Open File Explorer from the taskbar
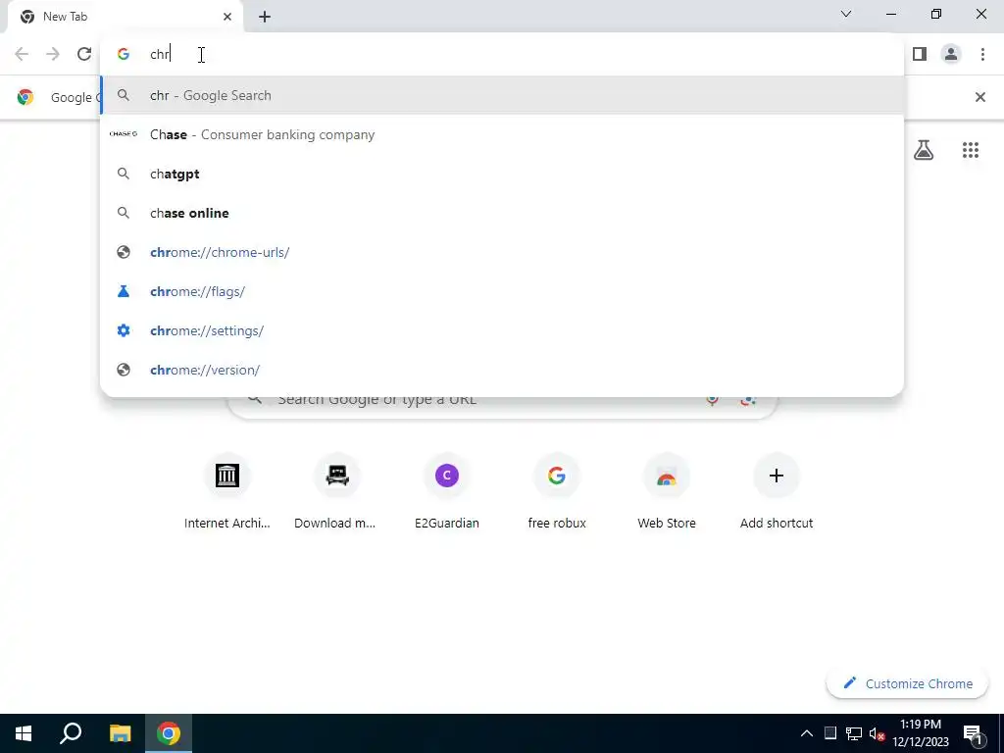This screenshot has height=753, width=1004. [120, 733]
